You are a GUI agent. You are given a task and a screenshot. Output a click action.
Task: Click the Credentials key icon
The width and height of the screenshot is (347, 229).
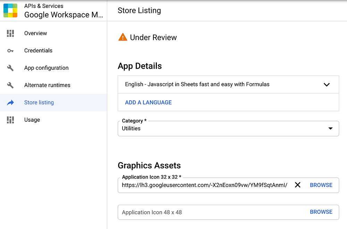[x=10, y=51]
